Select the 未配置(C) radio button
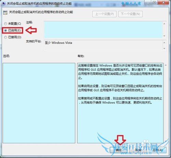 click(x=13, y=24)
